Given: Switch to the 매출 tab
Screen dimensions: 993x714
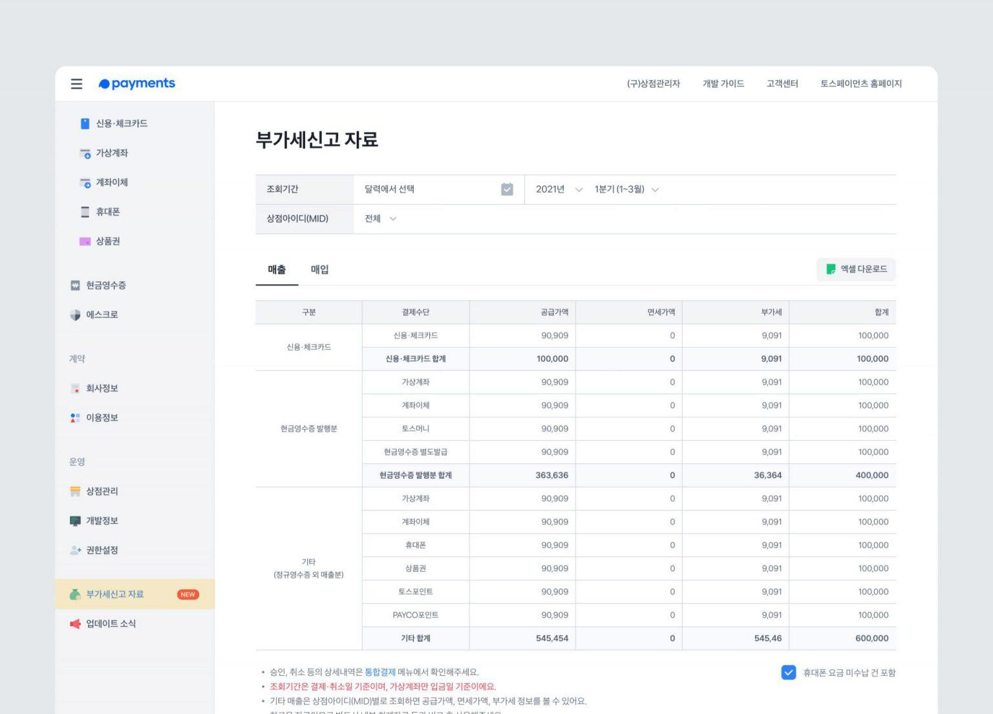Looking at the screenshot, I should point(277,269).
